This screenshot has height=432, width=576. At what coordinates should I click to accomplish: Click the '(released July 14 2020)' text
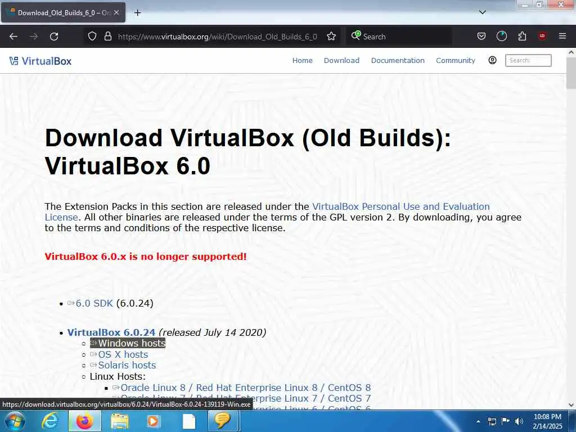coord(212,332)
